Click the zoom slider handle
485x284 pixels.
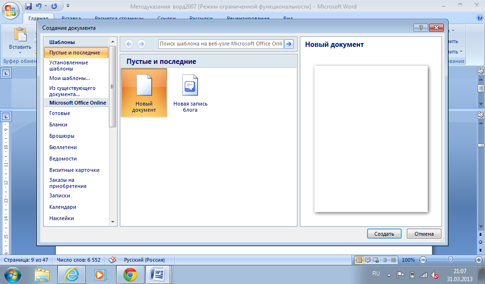click(x=451, y=260)
